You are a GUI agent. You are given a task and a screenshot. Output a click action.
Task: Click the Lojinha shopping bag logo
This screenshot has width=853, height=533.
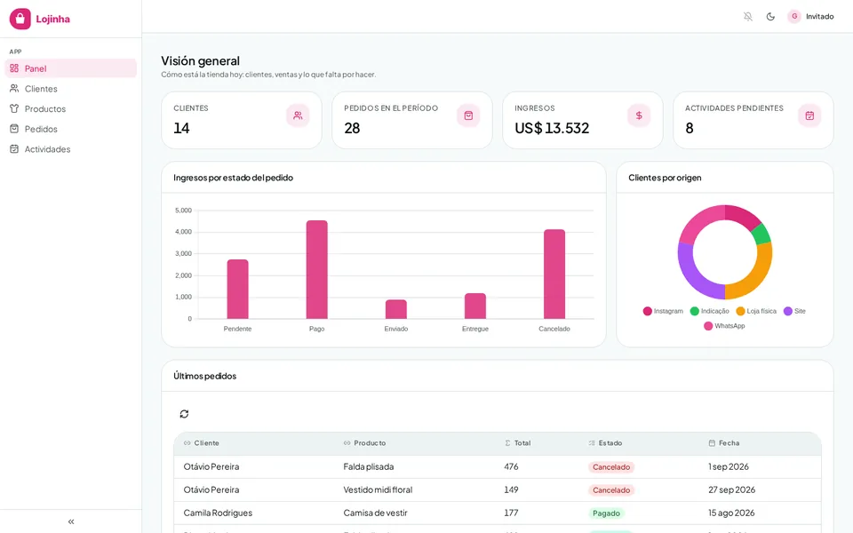click(x=20, y=19)
